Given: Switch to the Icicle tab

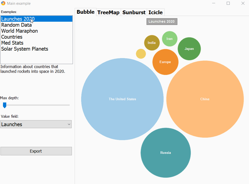Looking at the screenshot, I should click(156, 12).
